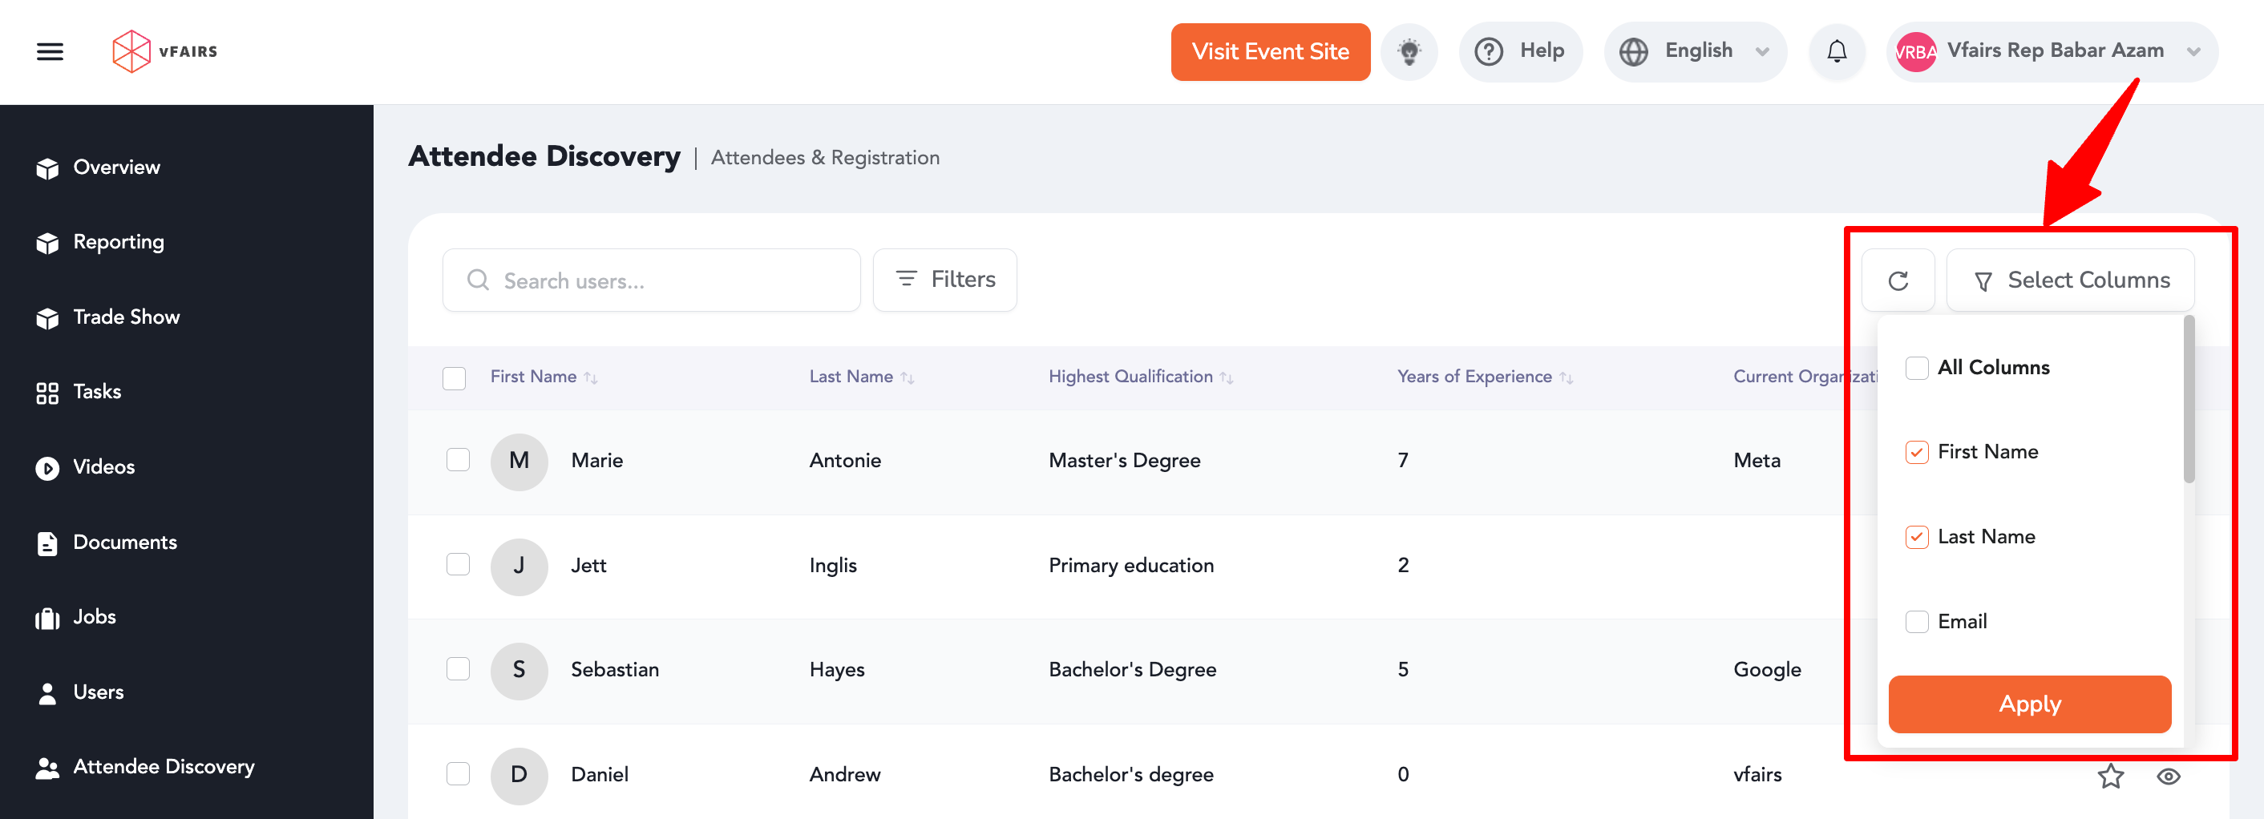Open Reporting in the sidebar
The image size is (2264, 819).
118,242
